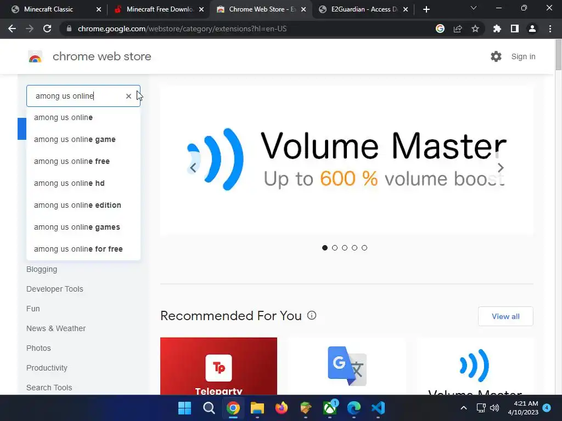Select suggestion 'among us online edition'
562x421 pixels.
pos(83,205)
